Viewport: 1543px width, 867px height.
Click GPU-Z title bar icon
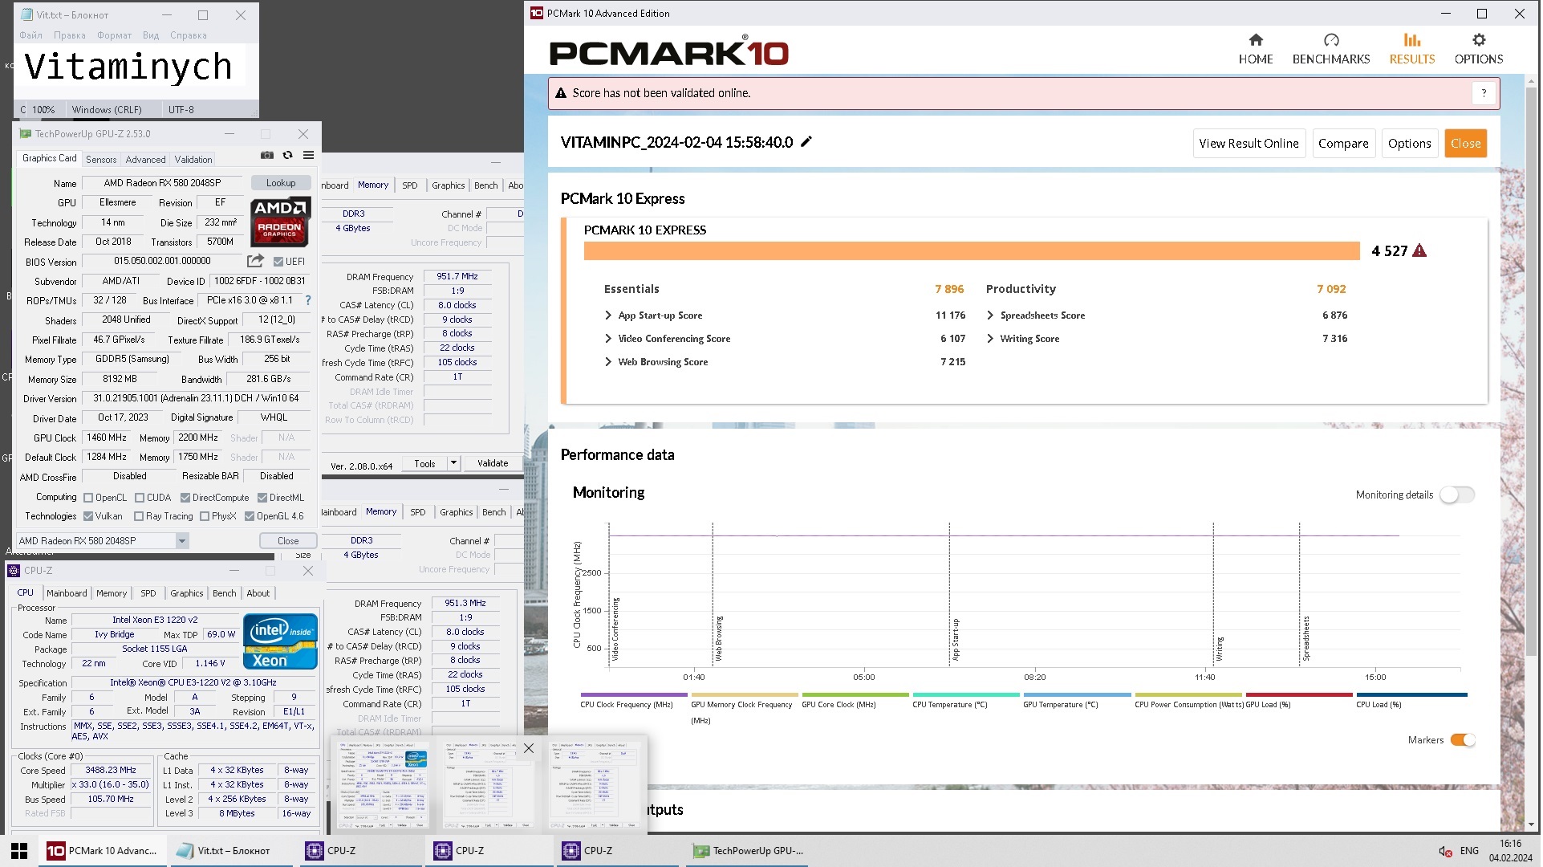click(x=26, y=134)
